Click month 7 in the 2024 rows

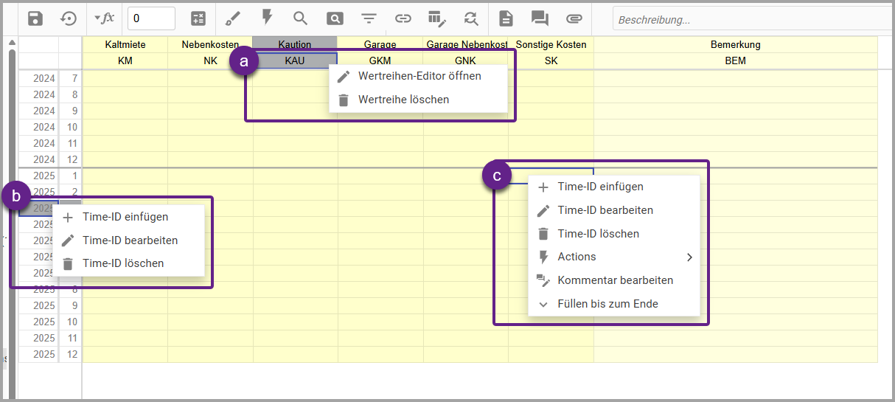70,78
